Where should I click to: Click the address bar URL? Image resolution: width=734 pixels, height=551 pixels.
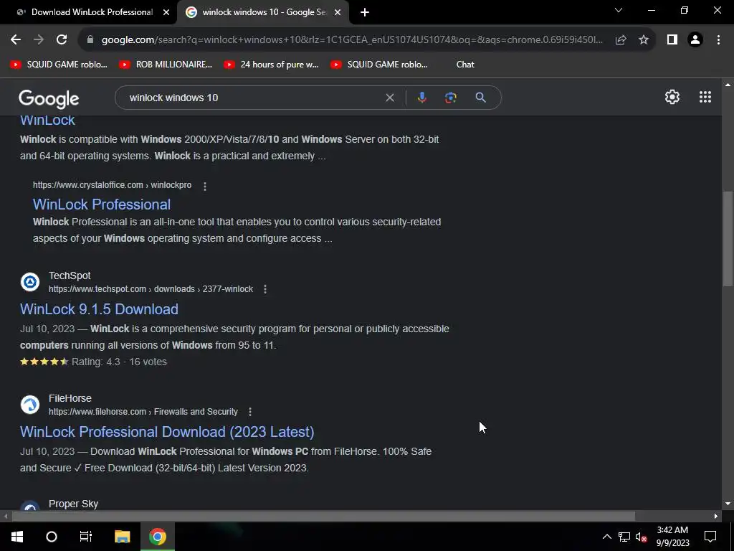coord(352,40)
